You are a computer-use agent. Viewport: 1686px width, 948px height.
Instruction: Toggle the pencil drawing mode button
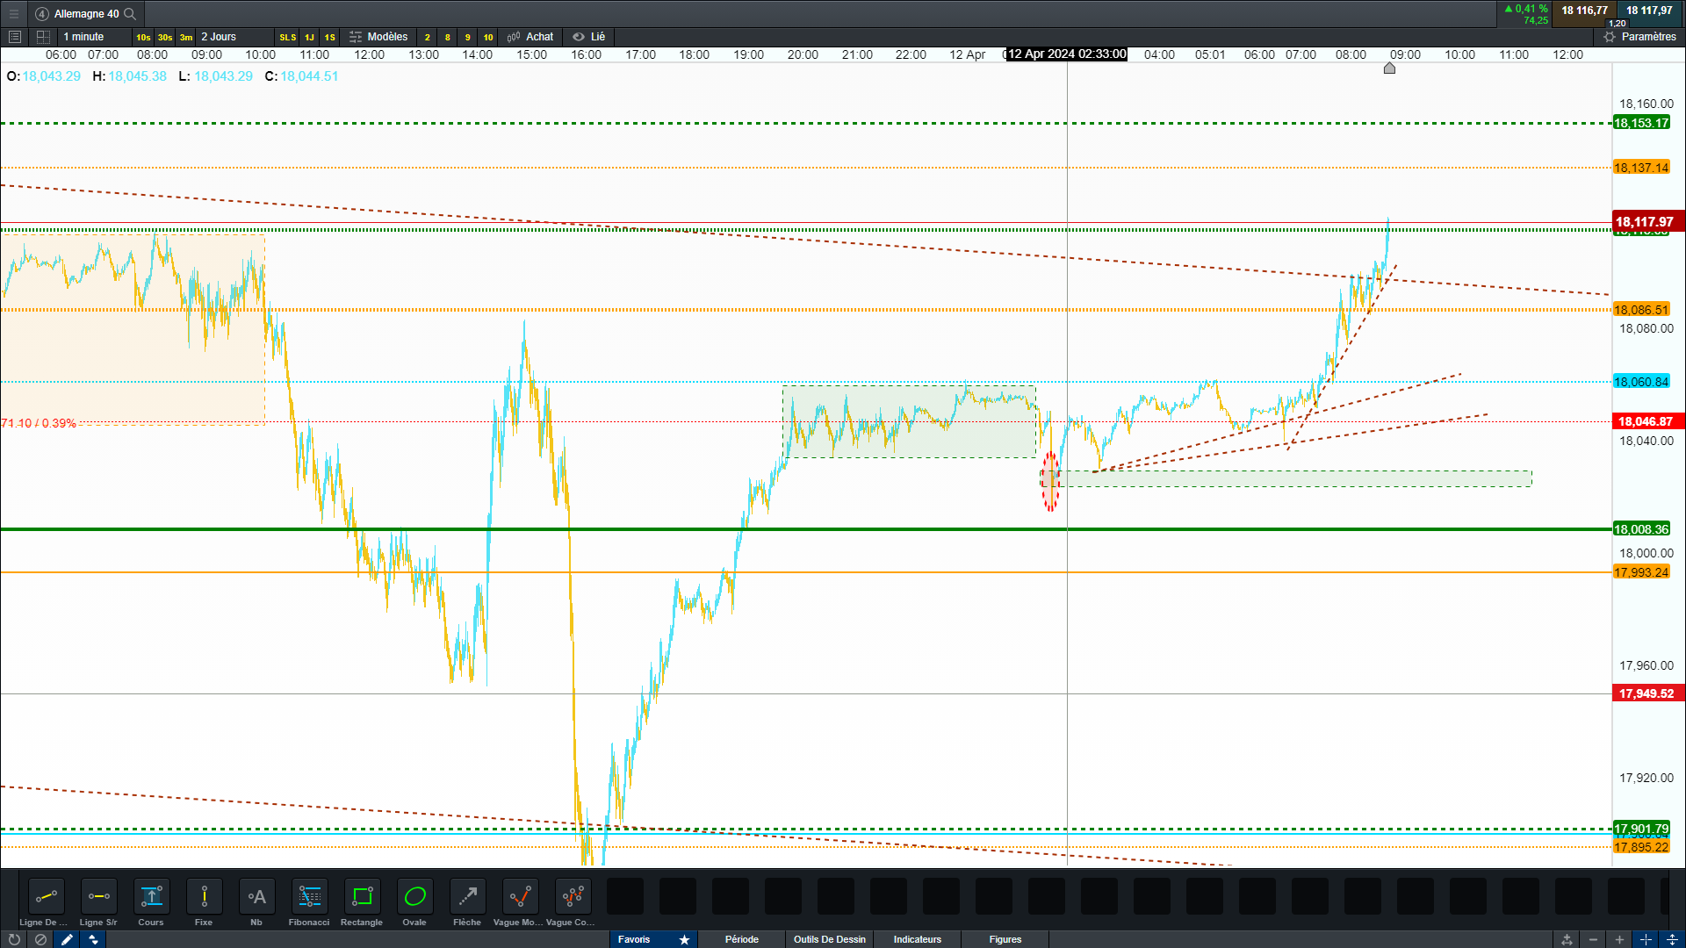67,939
